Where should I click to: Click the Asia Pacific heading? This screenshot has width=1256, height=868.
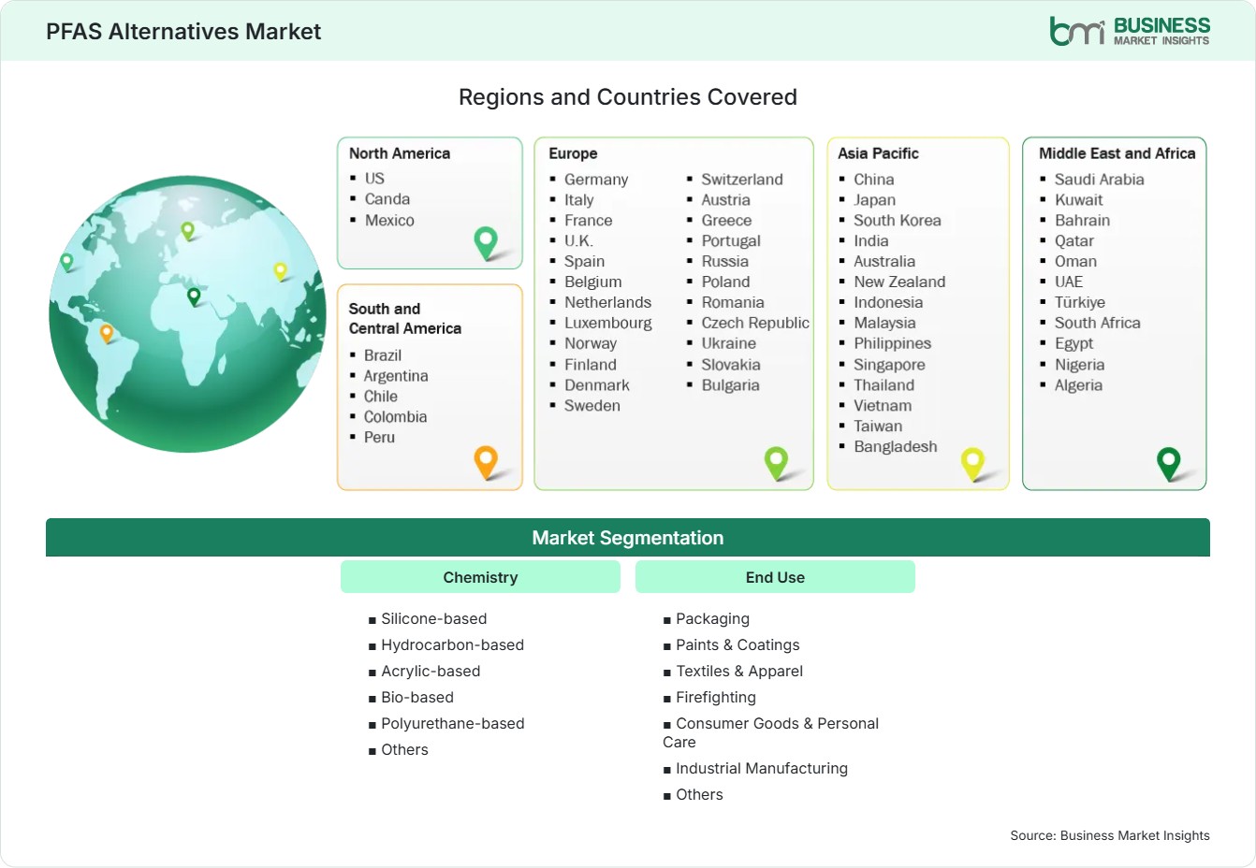tap(878, 153)
